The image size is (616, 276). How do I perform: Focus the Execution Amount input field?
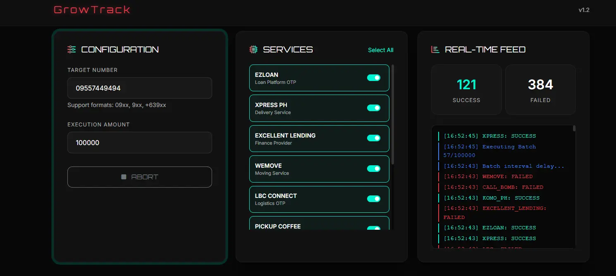[140, 143]
